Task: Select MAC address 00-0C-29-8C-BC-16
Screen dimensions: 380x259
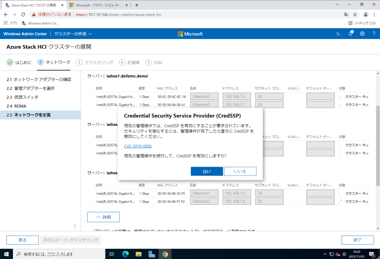Action: point(172,96)
